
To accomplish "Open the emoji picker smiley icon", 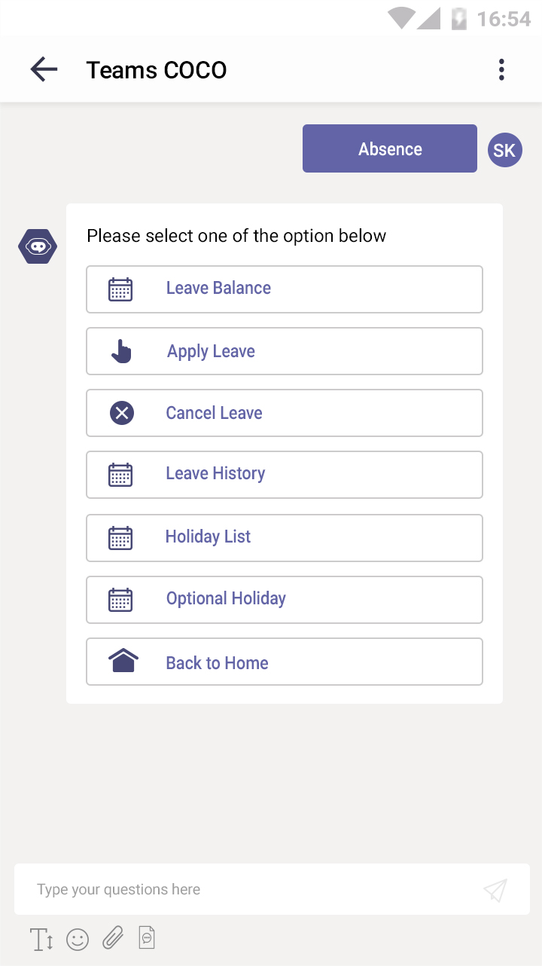I will [x=78, y=939].
